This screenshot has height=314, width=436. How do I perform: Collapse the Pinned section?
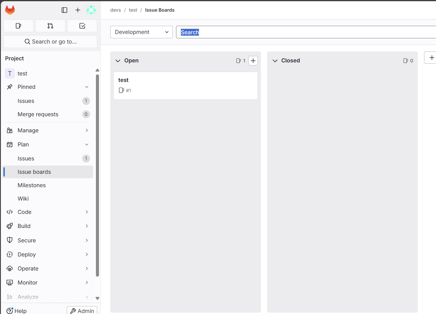pos(48,87)
